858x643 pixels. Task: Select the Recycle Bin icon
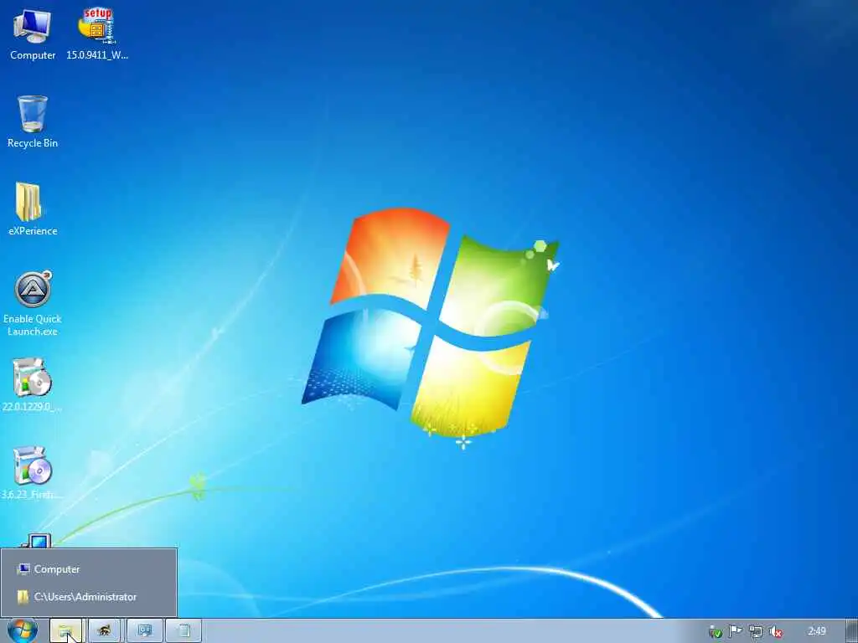tap(33, 121)
